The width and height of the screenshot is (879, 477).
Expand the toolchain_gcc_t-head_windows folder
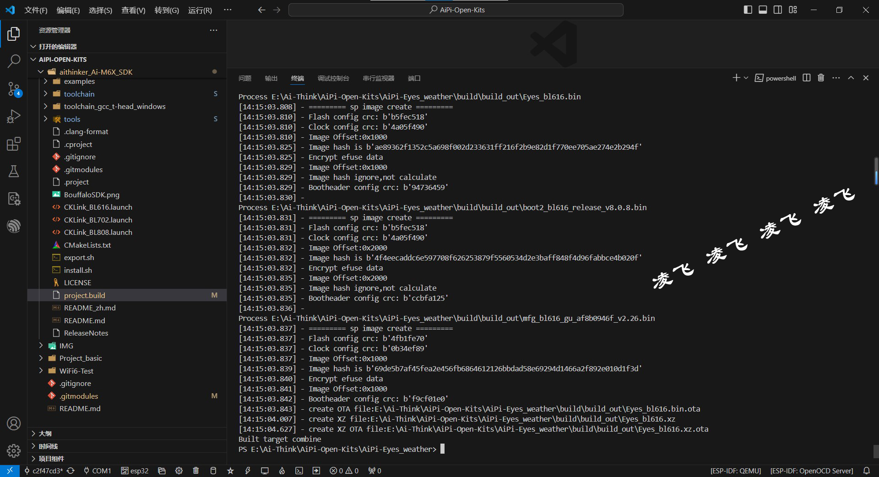coord(127,107)
